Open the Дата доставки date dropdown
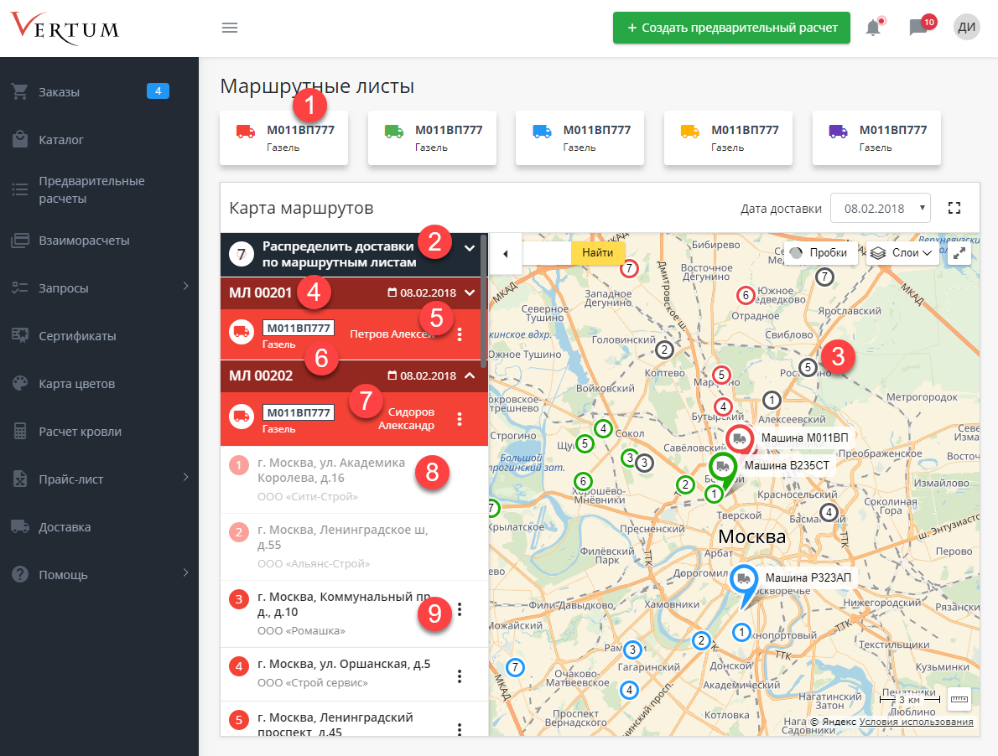Image resolution: width=998 pixels, height=756 pixels. (880, 209)
